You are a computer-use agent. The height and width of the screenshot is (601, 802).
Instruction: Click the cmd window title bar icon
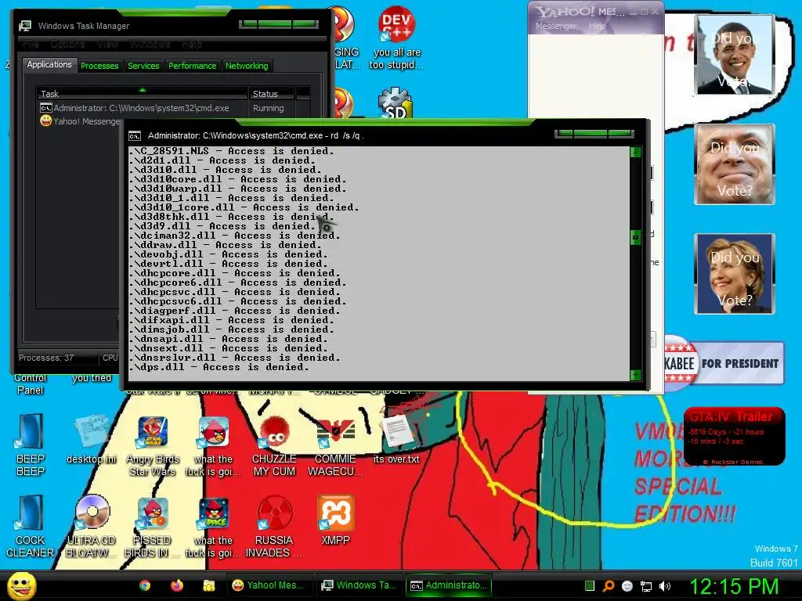135,136
